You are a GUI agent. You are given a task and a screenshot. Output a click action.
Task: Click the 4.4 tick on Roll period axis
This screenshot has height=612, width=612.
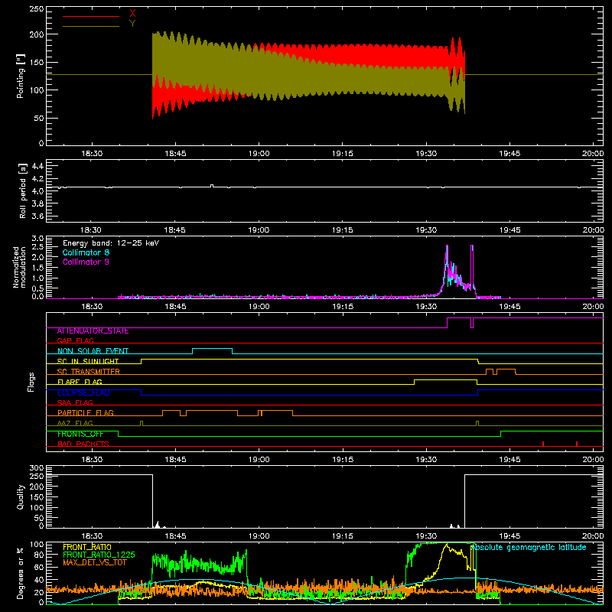37,167
